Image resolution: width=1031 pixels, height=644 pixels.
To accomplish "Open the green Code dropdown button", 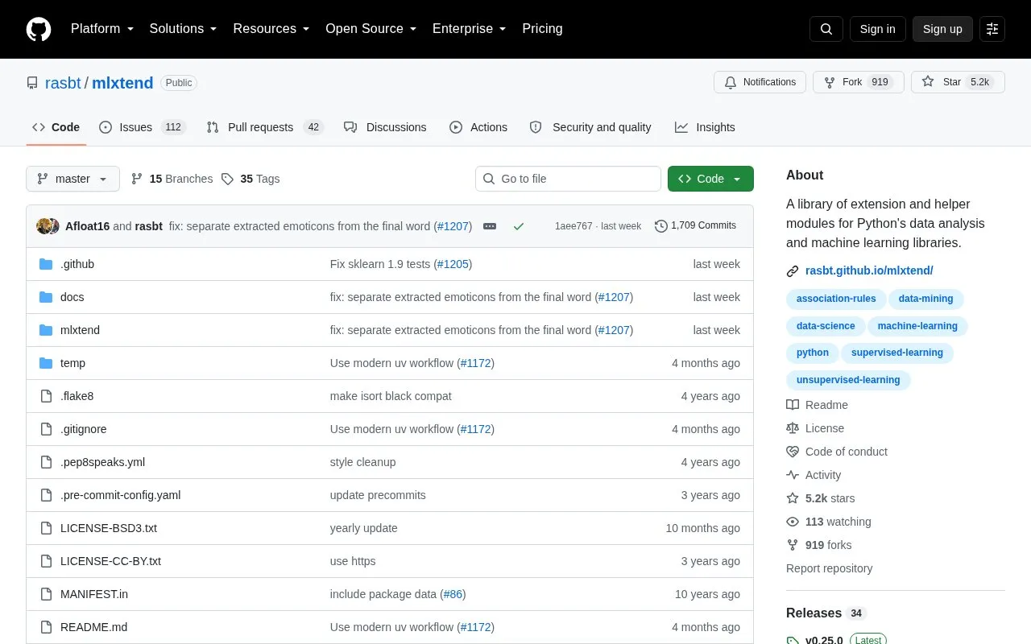I will pos(710,179).
